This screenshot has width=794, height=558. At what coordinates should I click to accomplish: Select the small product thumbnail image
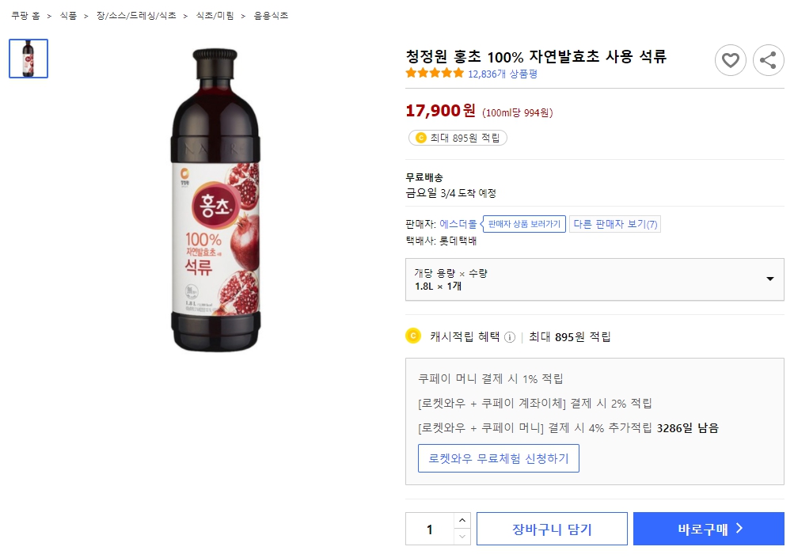pos(28,58)
